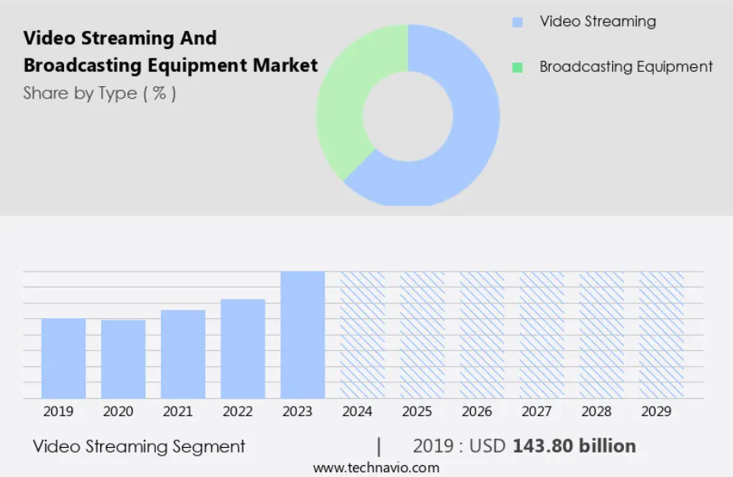
Task: Click the 2023 axis label
Action: [x=298, y=411]
